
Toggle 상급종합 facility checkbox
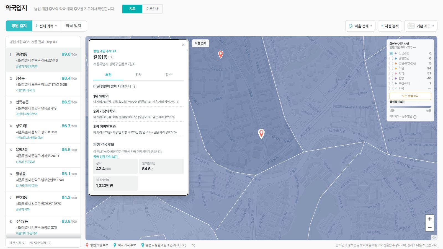(391, 53)
